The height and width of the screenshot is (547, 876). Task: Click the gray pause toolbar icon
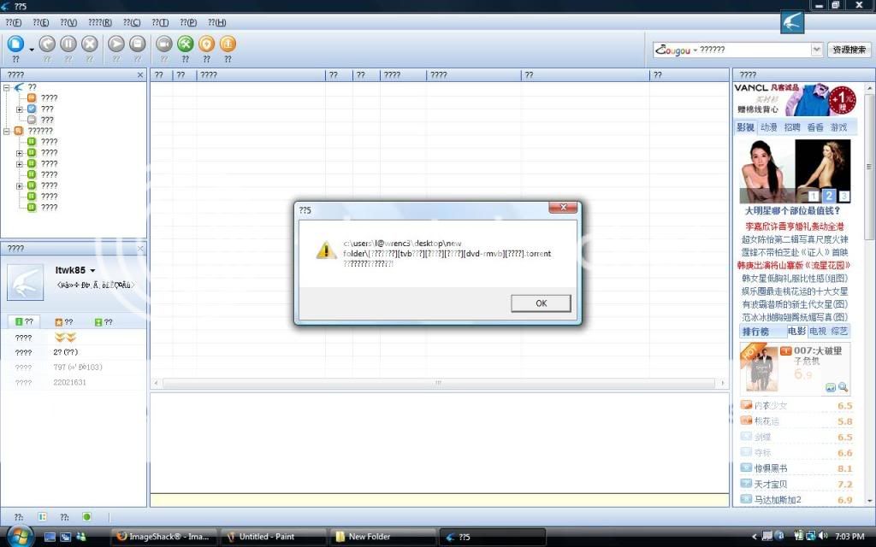(x=68, y=44)
